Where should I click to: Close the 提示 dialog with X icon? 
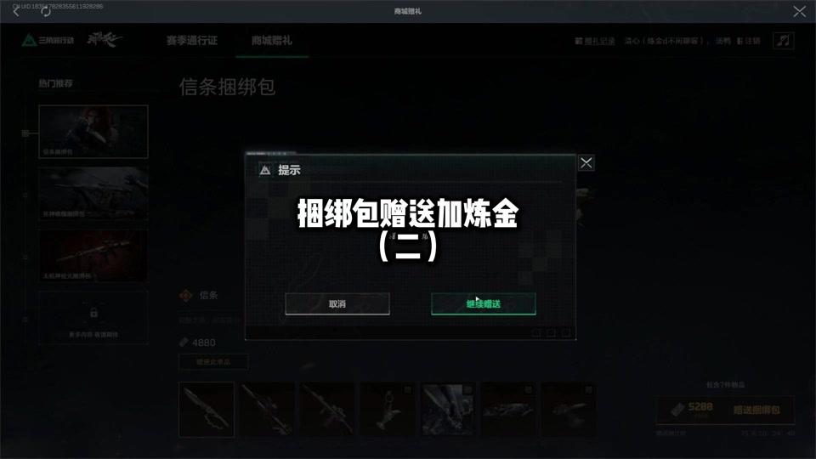coord(586,163)
